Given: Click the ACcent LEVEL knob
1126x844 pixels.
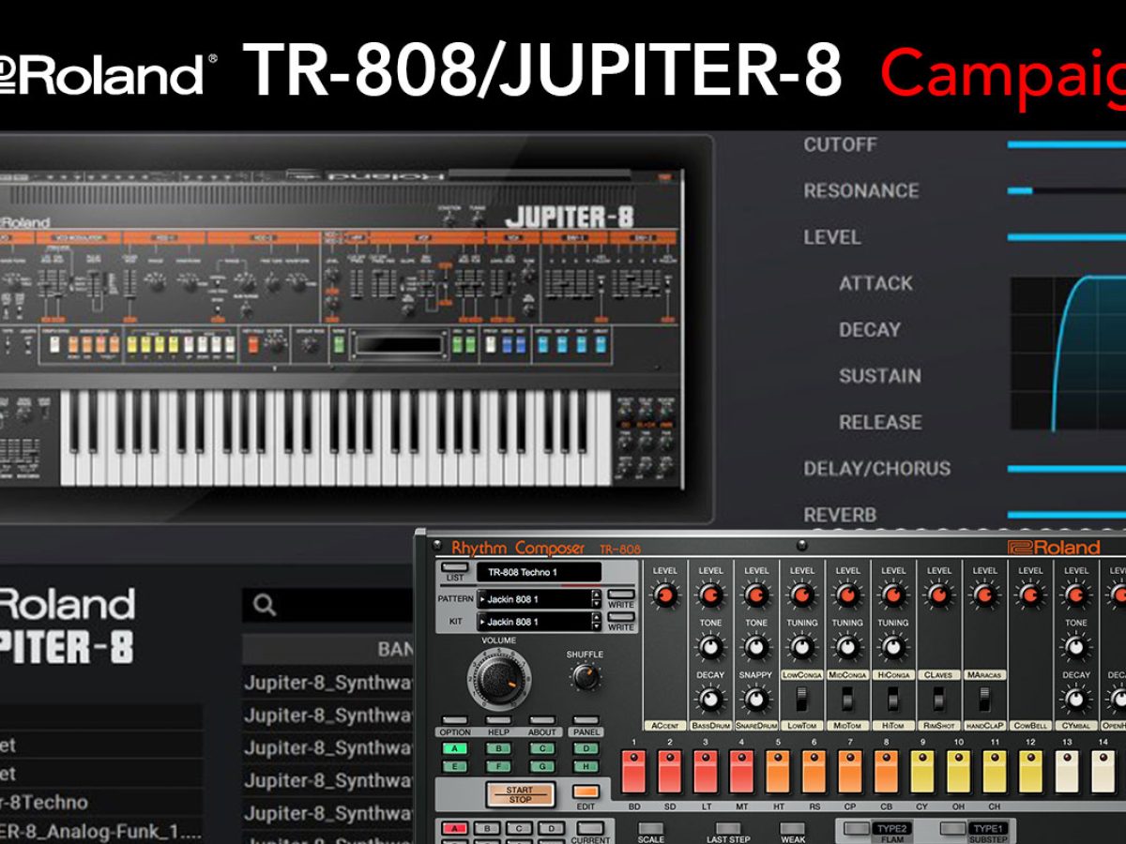Looking at the screenshot, I should 665,595.
